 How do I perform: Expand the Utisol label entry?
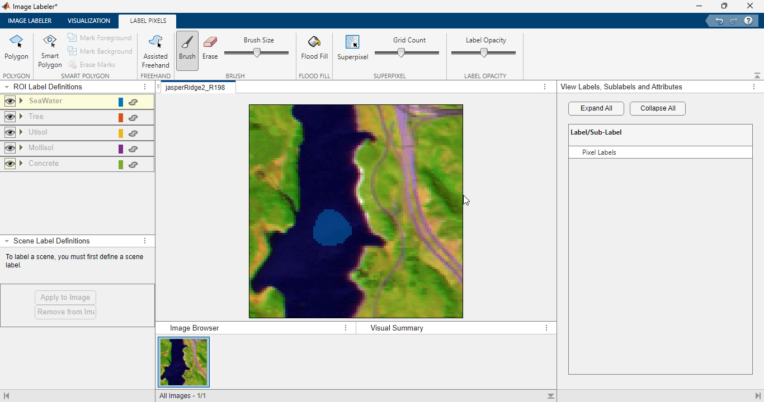tap(21, 132)
